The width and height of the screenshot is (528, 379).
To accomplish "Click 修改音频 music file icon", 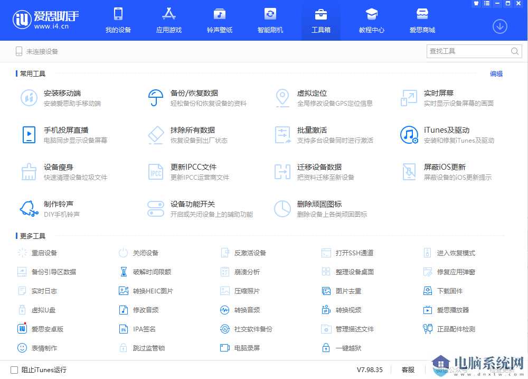I will [124, 310].
